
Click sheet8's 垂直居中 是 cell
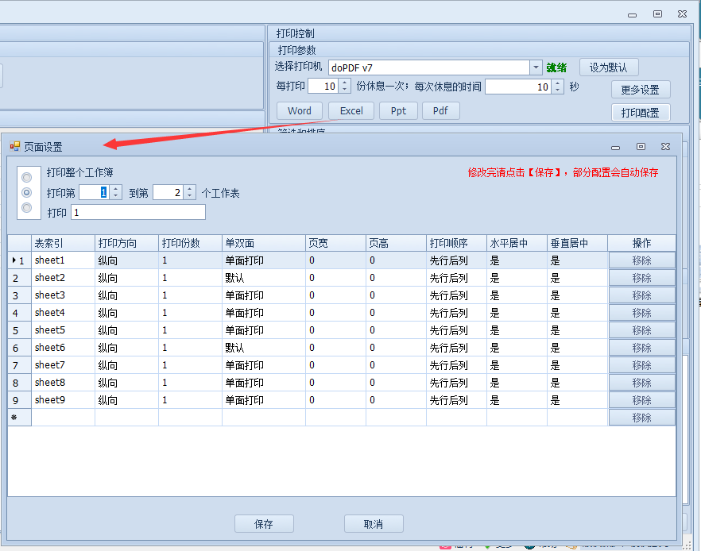point(577,382)
